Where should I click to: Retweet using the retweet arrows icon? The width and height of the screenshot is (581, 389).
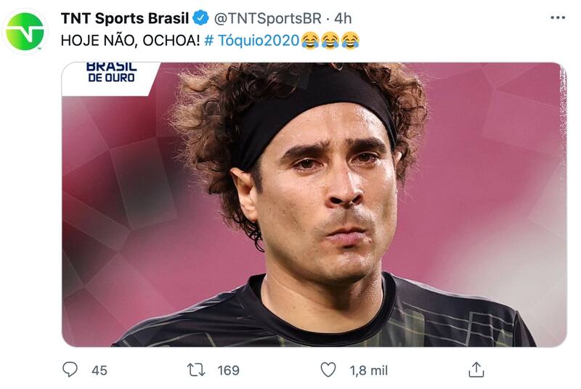[x=196, y=369]
